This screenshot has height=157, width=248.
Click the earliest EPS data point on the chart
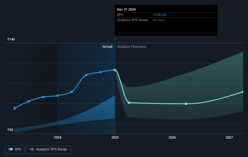[x=14, y=108]
